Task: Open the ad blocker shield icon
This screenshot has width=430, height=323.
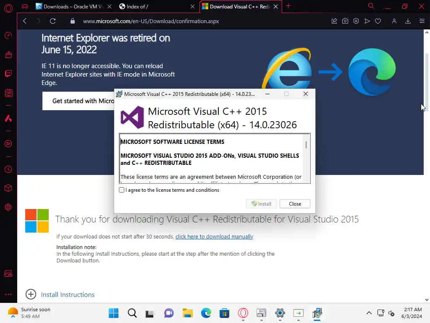Action: pos(356,21)
